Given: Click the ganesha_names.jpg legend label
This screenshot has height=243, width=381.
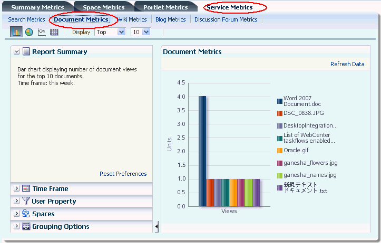Looking at the screenshot, I should pyautogui.click(x=310, y=175).
